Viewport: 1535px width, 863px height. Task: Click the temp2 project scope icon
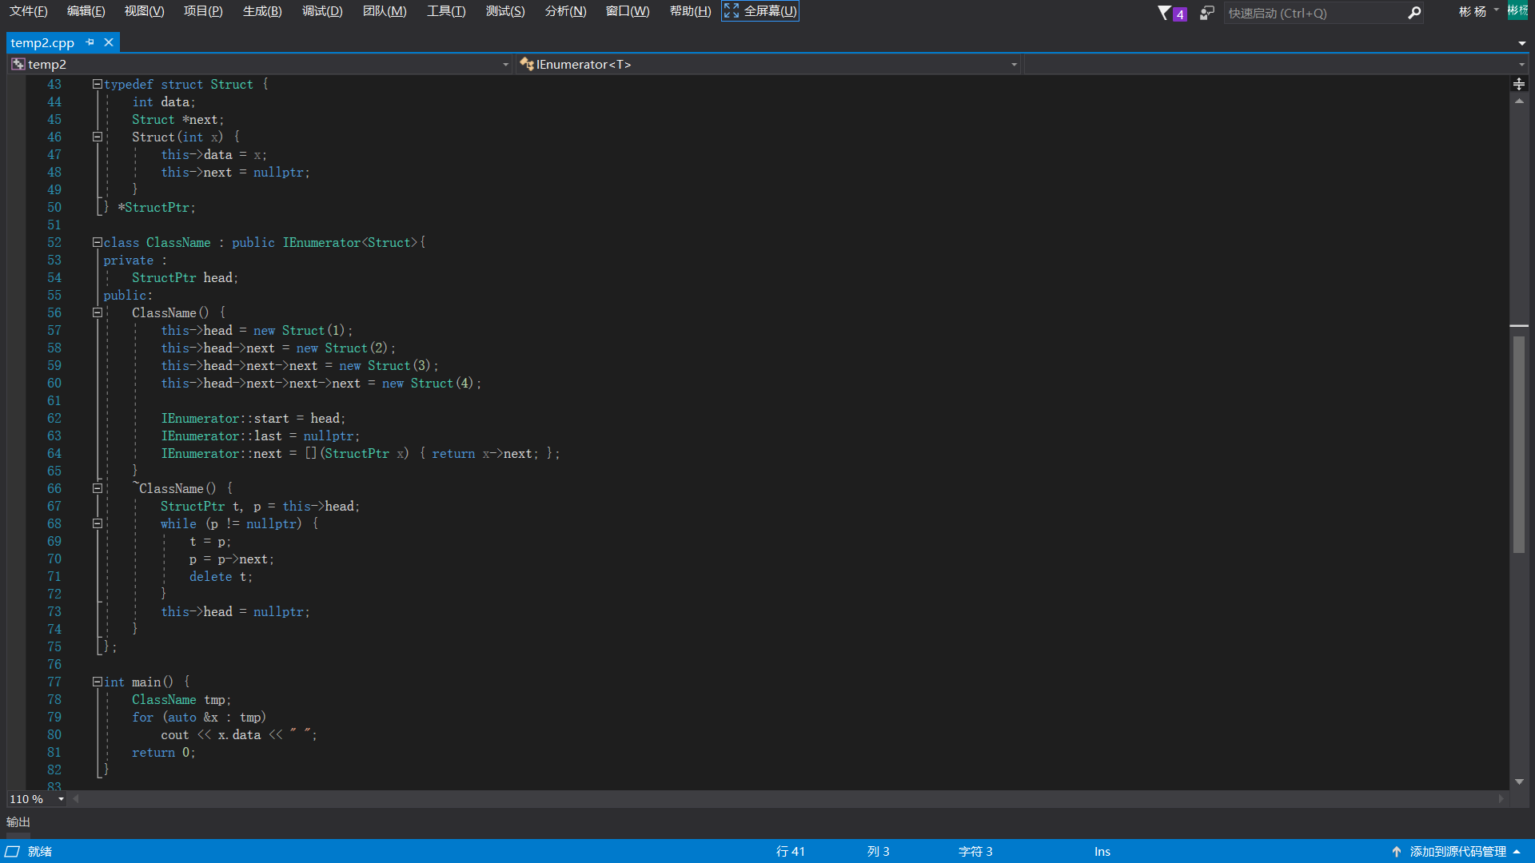[18, 64]
